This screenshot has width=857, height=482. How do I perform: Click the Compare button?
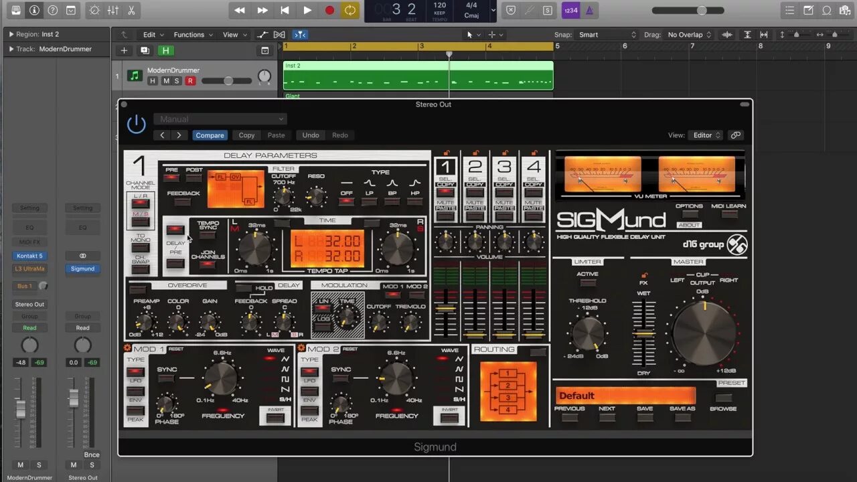(210, 135)
